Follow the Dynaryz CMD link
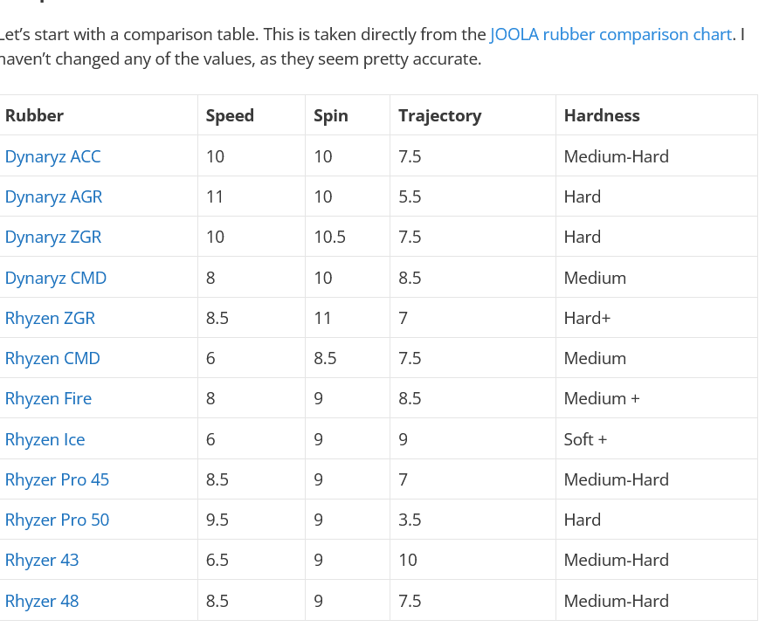Image resolution: width=759 pixels, height=627 pixels. tap(55, 278)
